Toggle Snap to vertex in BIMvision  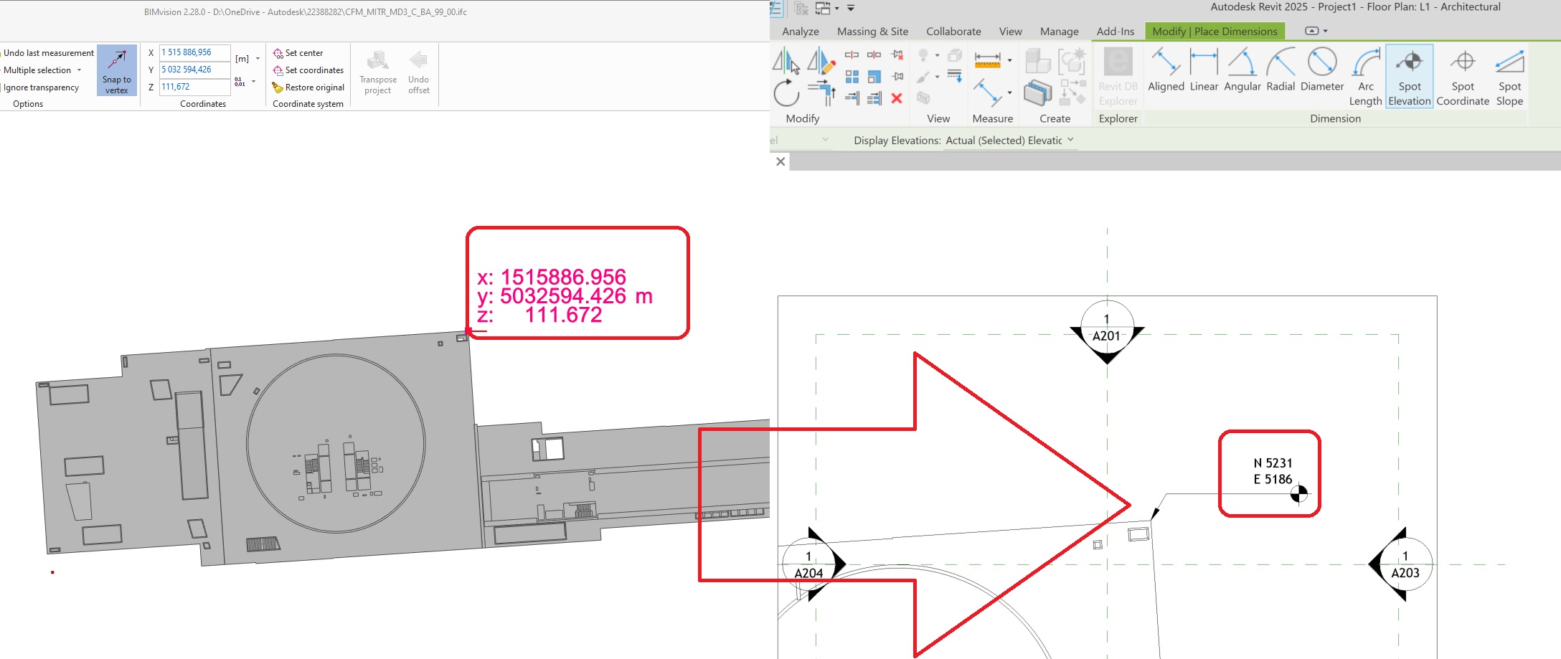click(116, 70)
